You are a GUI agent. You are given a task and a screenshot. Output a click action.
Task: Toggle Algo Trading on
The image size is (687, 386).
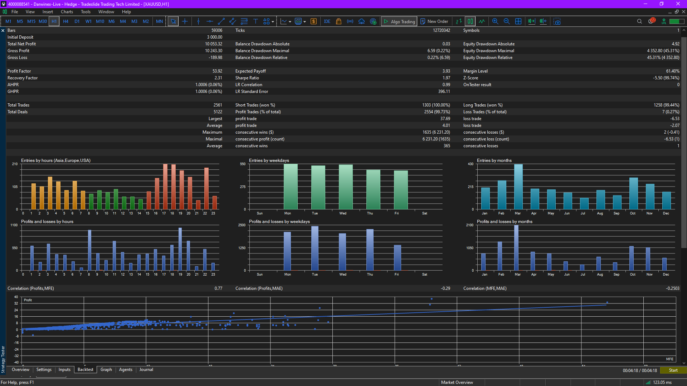[x=399, y=21]
